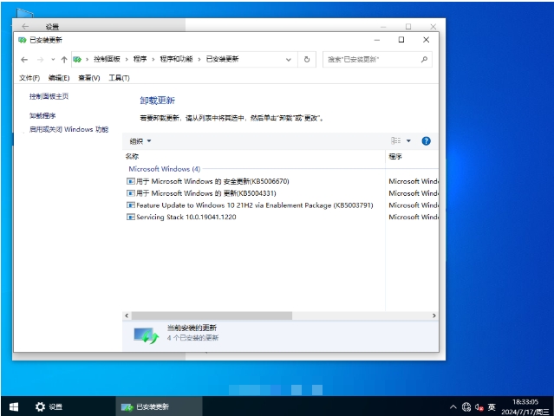
Task: Refresh the installed updates list
Action: 307,59
